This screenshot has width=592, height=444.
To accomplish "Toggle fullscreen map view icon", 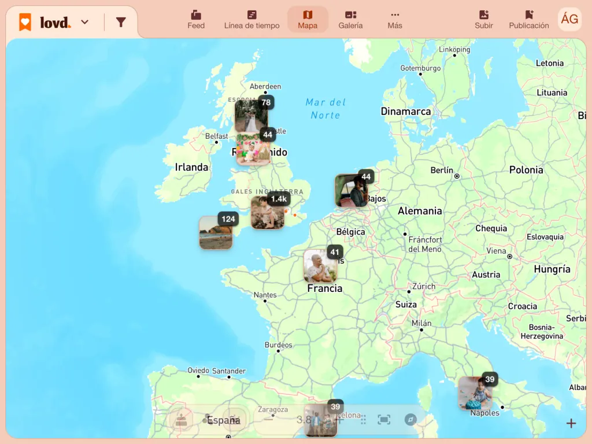I will pos(384,420).
